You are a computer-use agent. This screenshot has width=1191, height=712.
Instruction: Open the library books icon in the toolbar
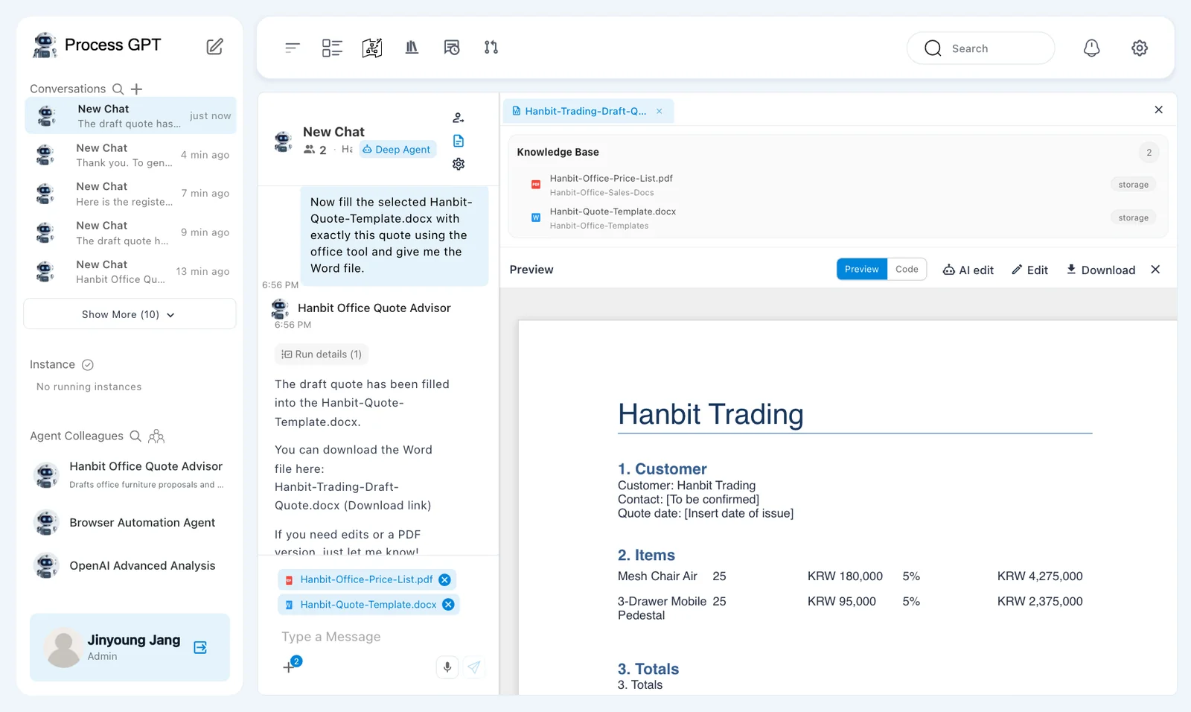coord(412,48)
